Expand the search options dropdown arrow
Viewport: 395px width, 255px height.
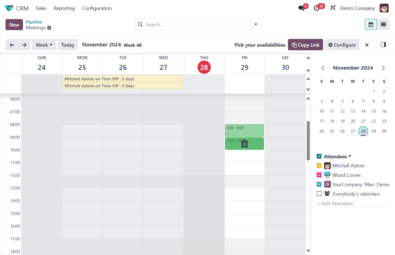coord(256,24)
